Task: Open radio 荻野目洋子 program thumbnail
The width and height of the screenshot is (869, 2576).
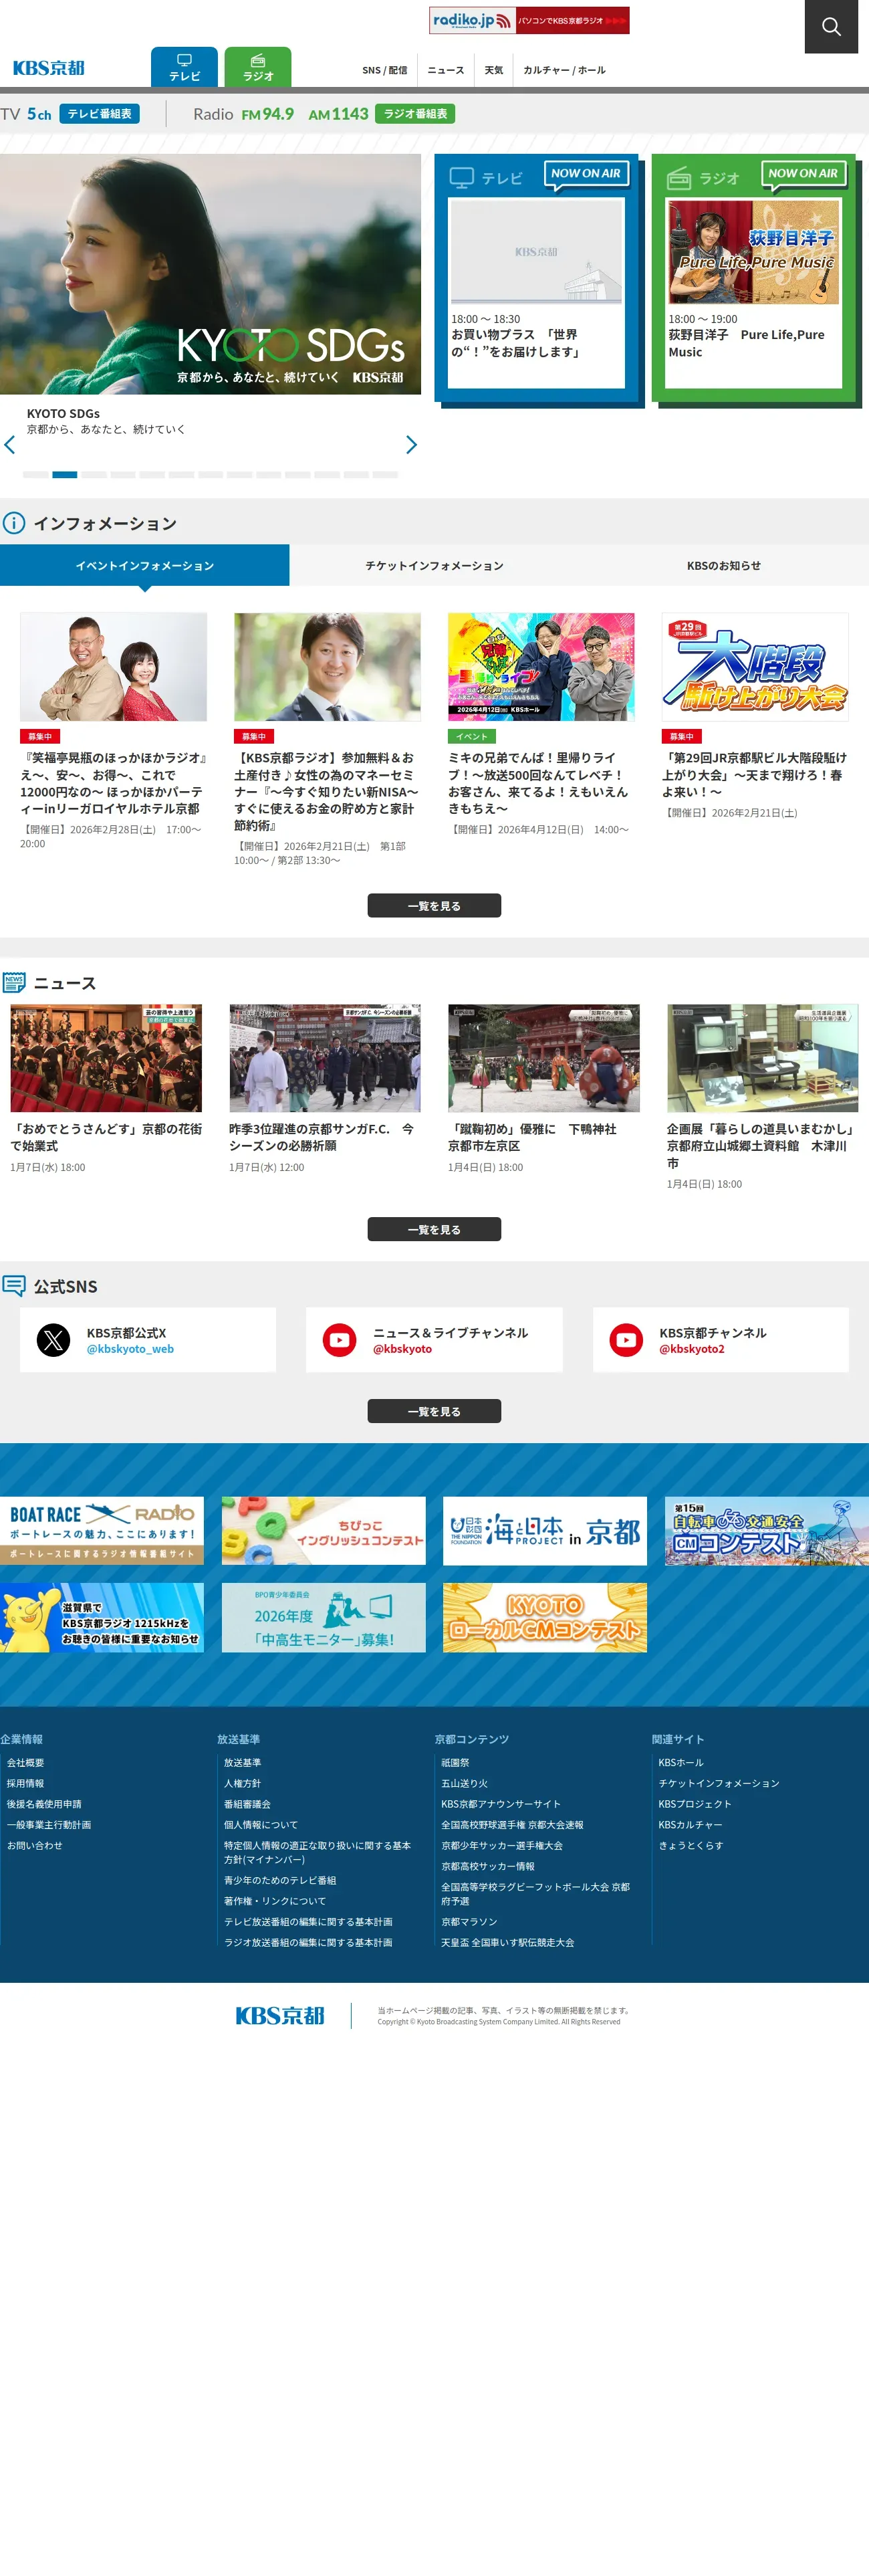Action: [x=754, y=251]
